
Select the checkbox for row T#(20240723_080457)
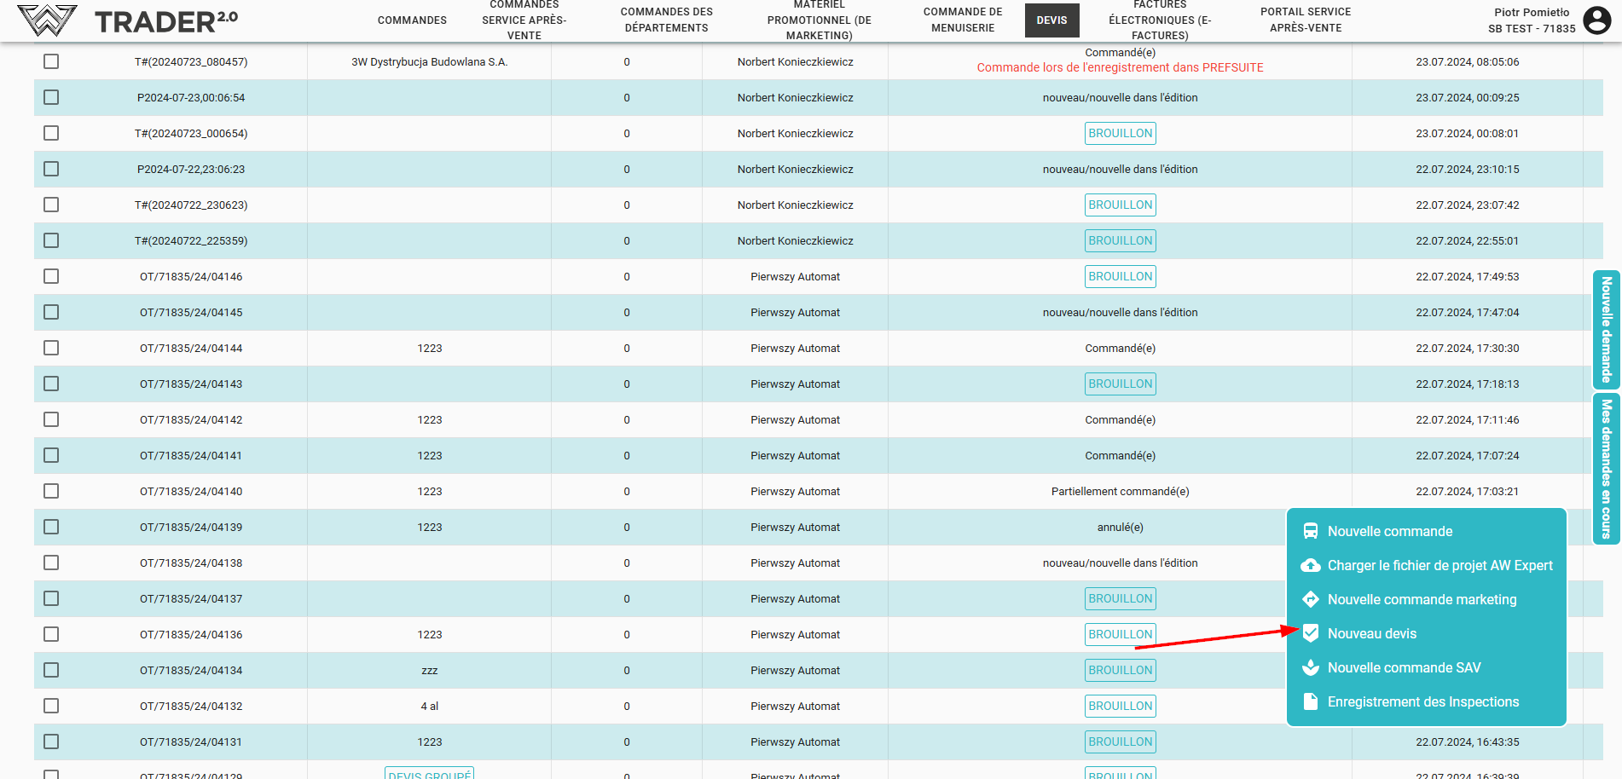[51, 61]
